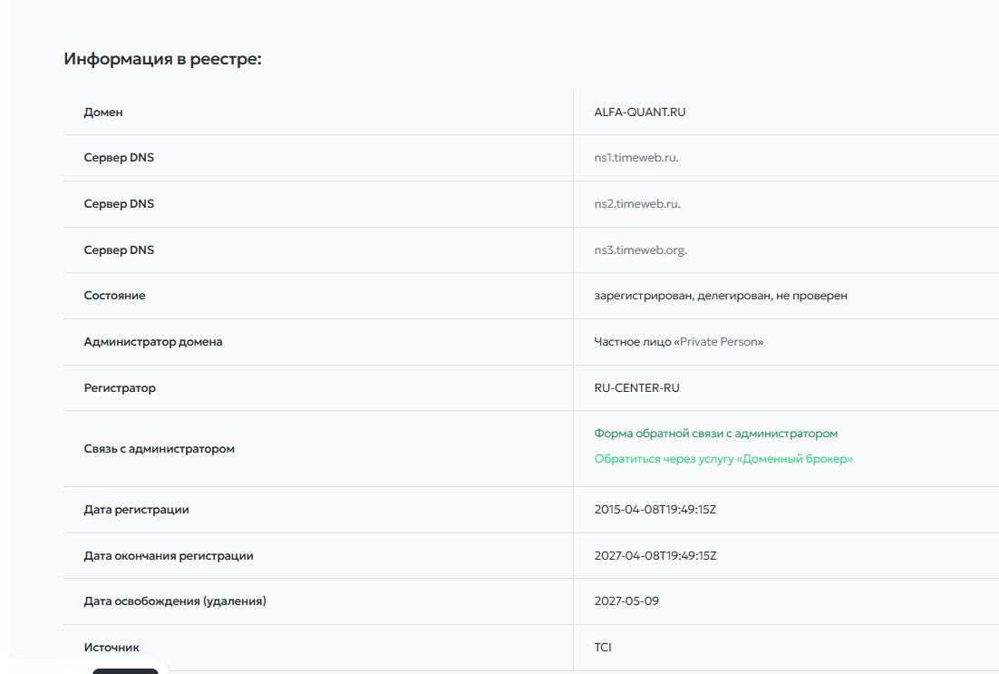This screenshot has height=674, width=999.
Task: Click the 'Информация в реестре:' heading
Action: [162, 60]
